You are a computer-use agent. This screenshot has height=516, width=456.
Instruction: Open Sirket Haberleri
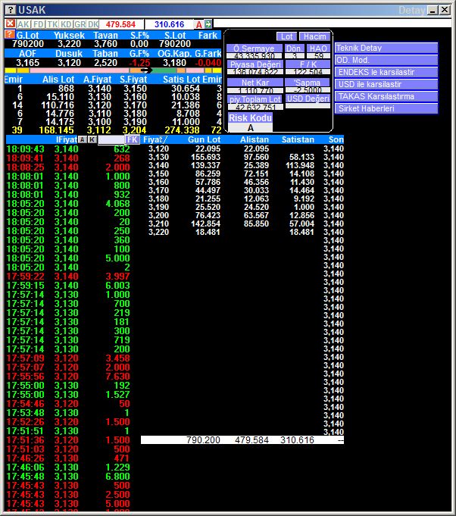(386, 108)
